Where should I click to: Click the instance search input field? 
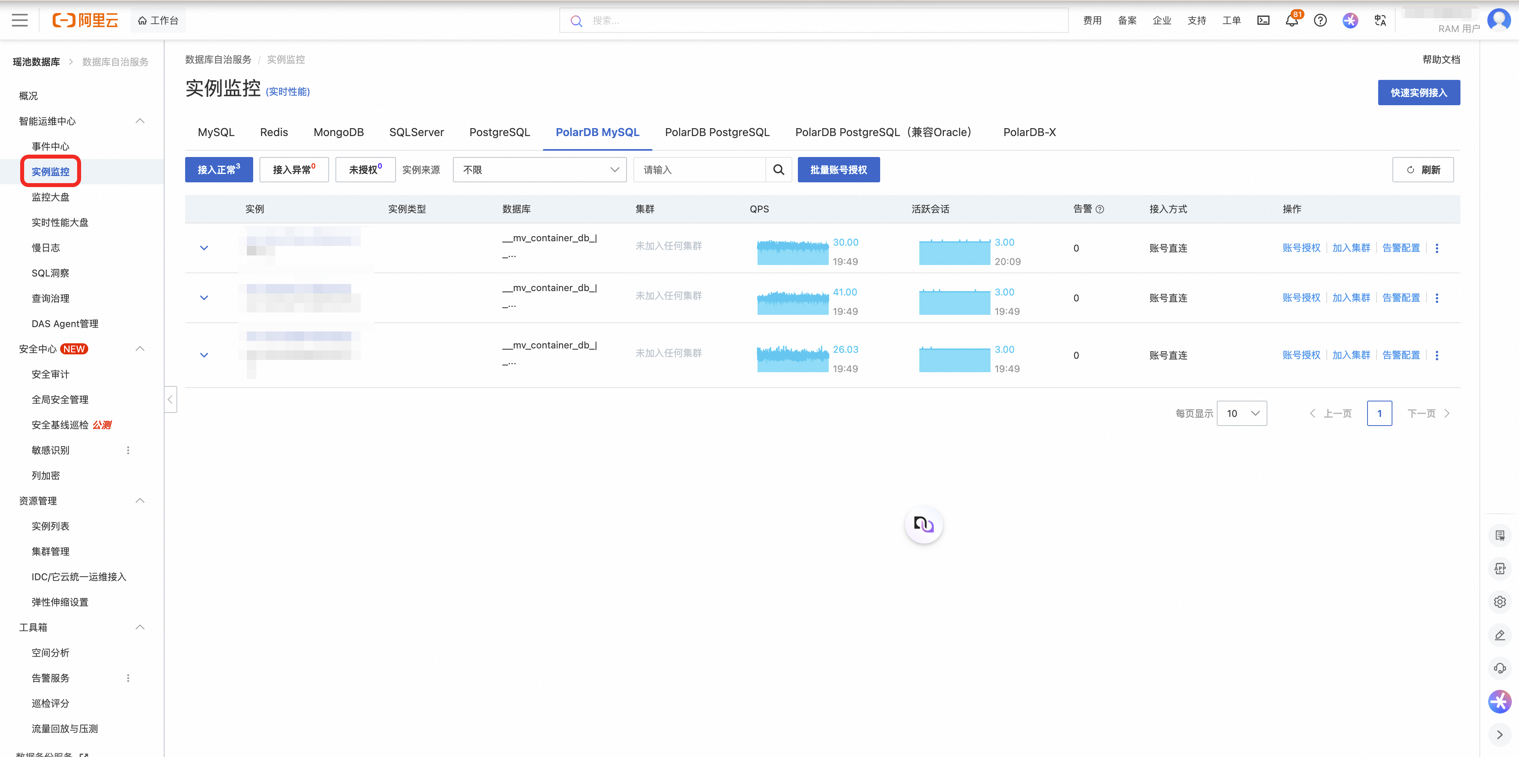tap(699, 170)
